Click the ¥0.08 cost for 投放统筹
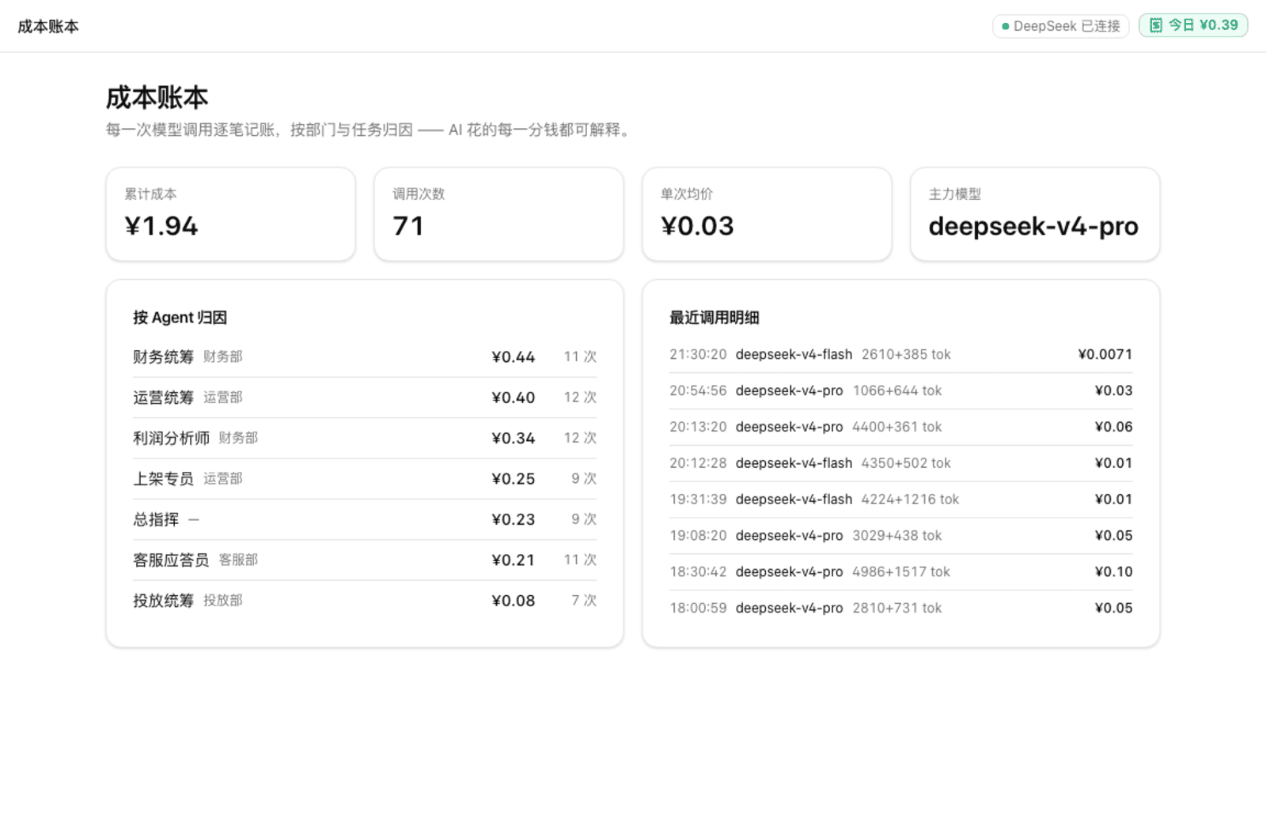The image size is (1266, 818). [x=513, y=601]
